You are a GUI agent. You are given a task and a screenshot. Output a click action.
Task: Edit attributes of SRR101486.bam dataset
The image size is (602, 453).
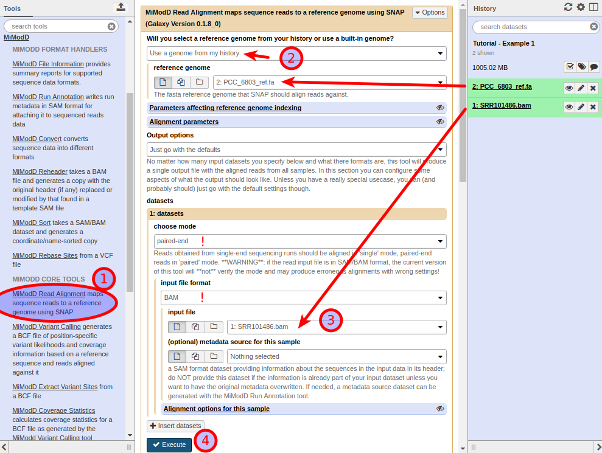click(581, 107)
